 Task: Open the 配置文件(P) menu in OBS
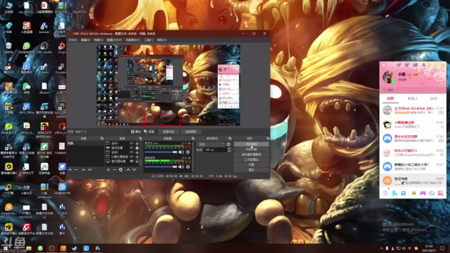click(114, 40)
